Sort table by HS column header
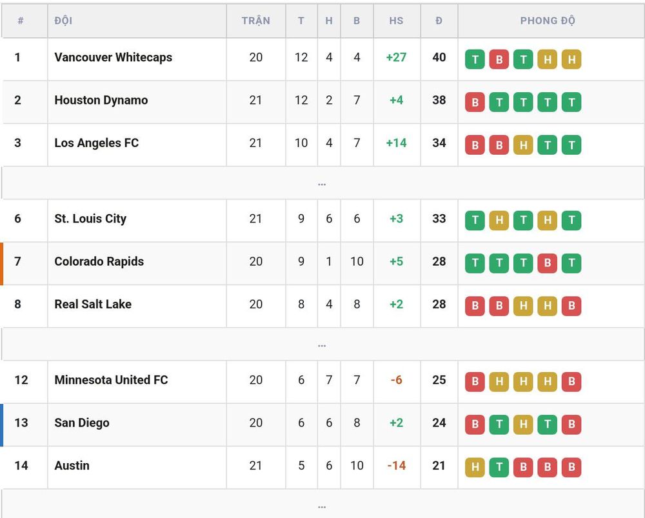The height and width of the screenshot is (518, 645). click(397, 21)
